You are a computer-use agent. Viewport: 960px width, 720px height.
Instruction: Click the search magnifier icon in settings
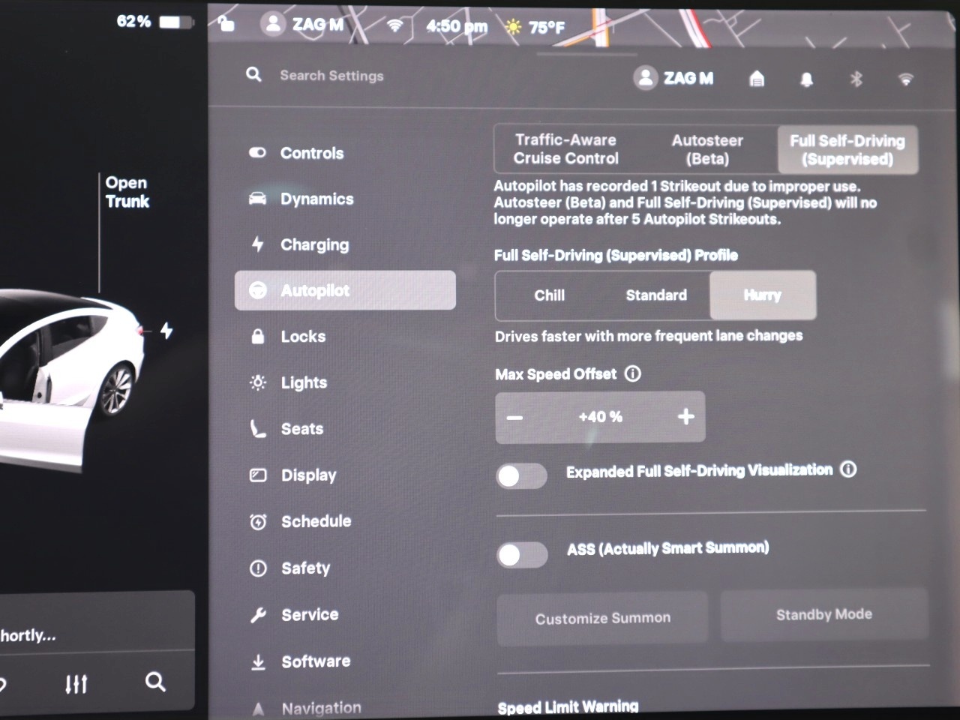253,74
